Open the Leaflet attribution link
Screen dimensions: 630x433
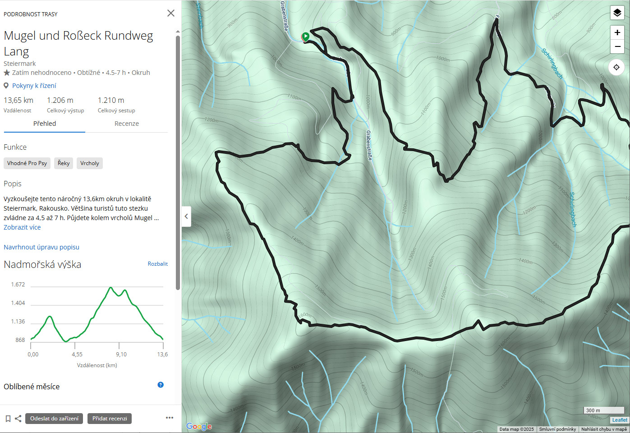(620, 420)
